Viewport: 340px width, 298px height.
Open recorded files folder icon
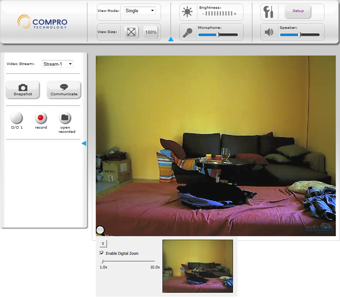65,118
